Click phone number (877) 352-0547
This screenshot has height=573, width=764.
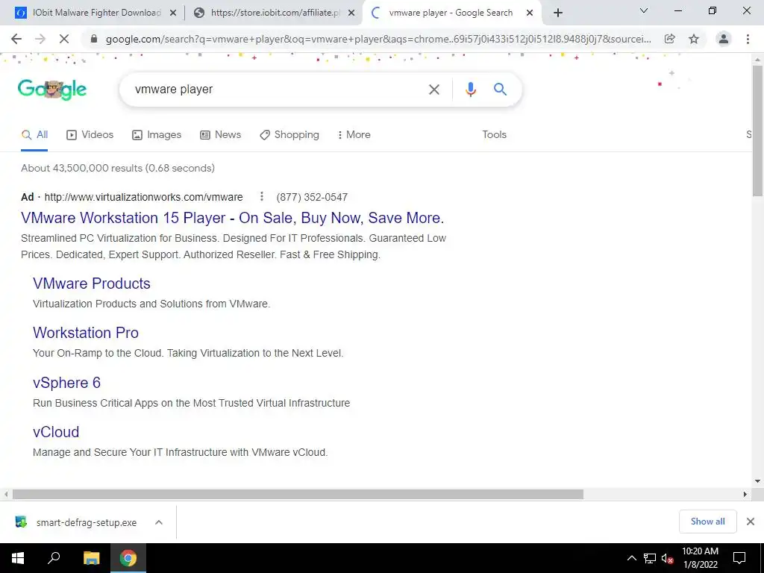click(x=312, y=197)
